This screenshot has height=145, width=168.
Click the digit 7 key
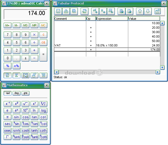pos(8,35)
